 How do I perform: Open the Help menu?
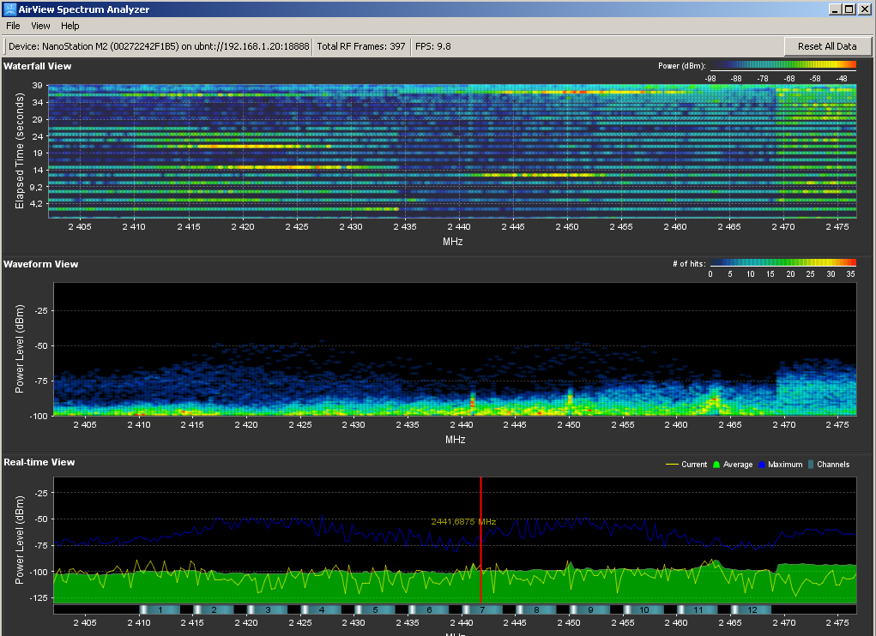tap(70, 26)
